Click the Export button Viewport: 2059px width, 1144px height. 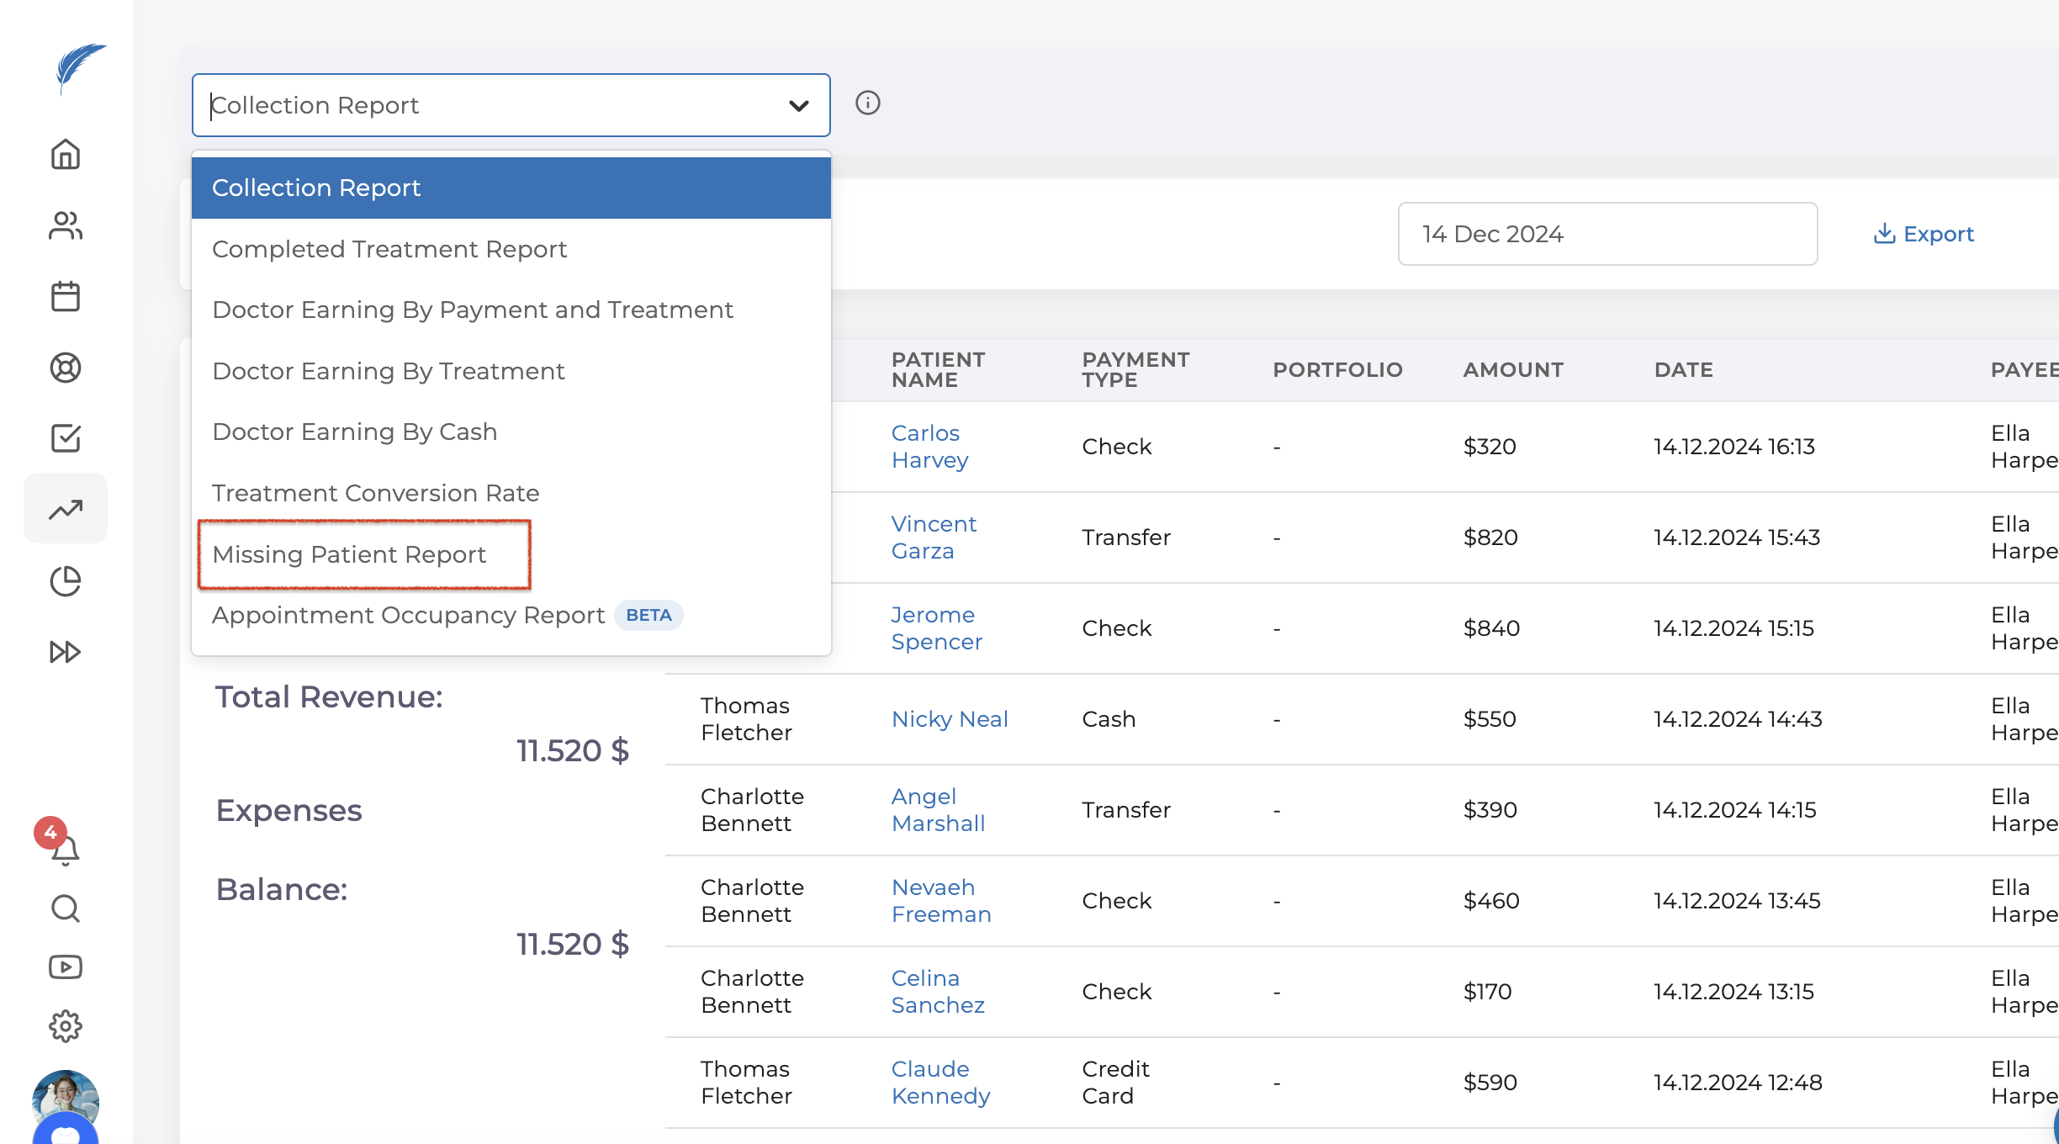1924,234
